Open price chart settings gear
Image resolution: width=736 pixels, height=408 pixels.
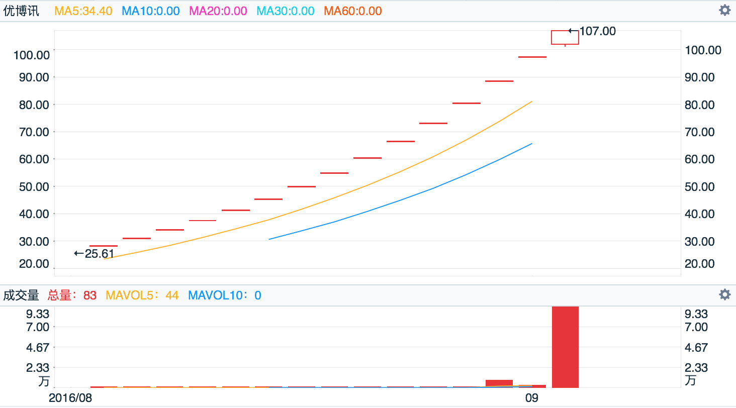pyautogui.click(x=724, y=10)
